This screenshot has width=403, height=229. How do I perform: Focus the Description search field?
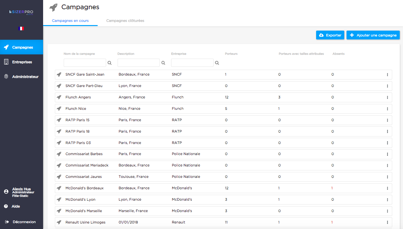click(x=138, y=63)
